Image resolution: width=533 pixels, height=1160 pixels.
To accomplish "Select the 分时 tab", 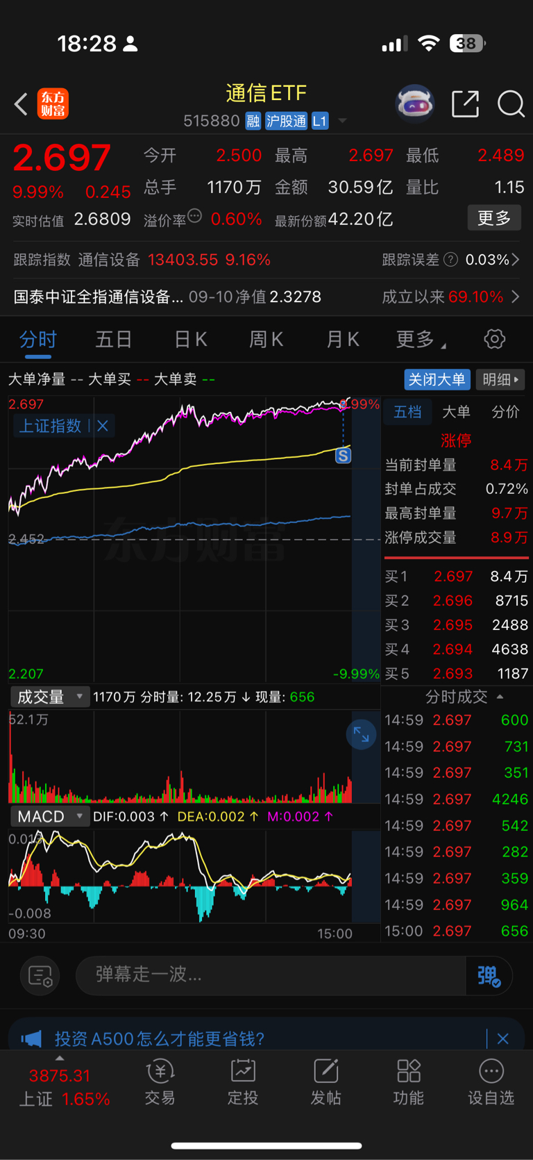I will point(38,340).
